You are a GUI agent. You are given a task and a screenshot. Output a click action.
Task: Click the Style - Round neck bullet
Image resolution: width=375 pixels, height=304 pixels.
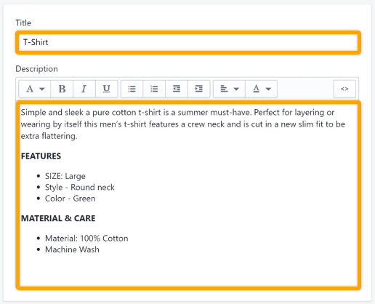pyautogui.click(x=80, y=188)
